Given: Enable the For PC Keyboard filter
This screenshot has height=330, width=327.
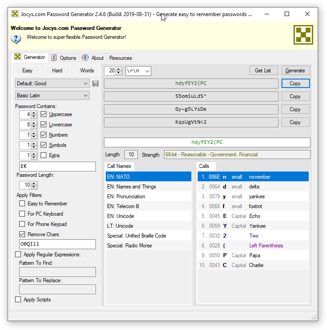Looking at the screenshot, I should (x=22, y=214).
